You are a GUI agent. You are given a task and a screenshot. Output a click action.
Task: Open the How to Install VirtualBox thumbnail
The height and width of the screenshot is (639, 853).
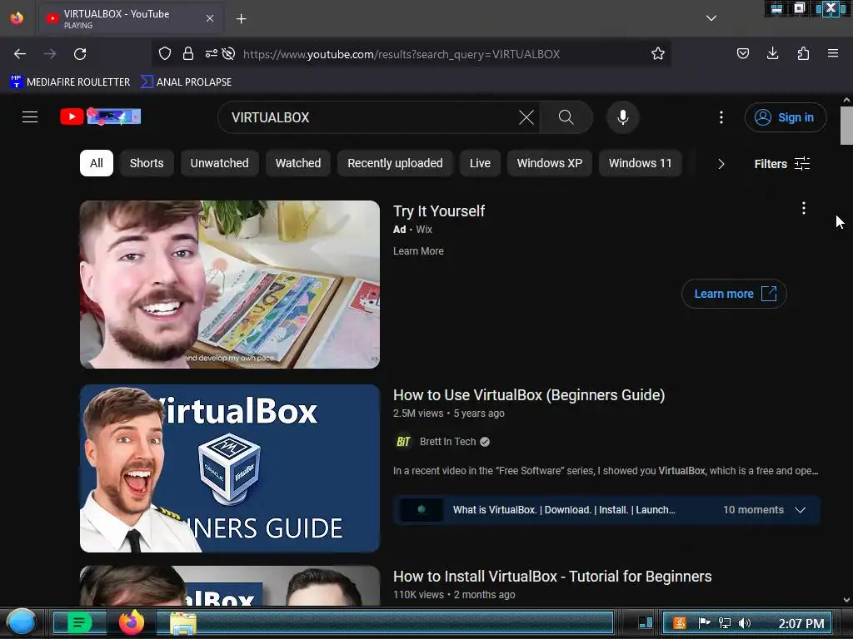point(230,586)
